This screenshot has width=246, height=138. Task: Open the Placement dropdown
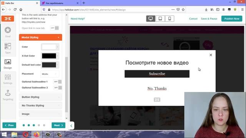tap(50, 74)
